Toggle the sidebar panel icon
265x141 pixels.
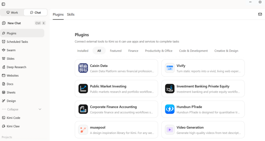coord(3,4)
